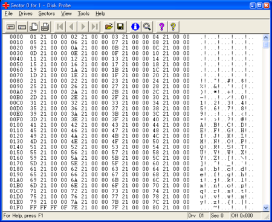Screen dimensions: 272x222
Task: Click the window title 'Sector 0 for 1 - Disk Probe'
Action: [40, 5]
